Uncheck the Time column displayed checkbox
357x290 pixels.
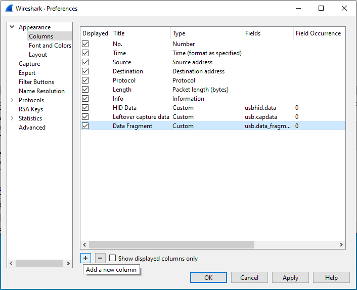pos(85,53)
